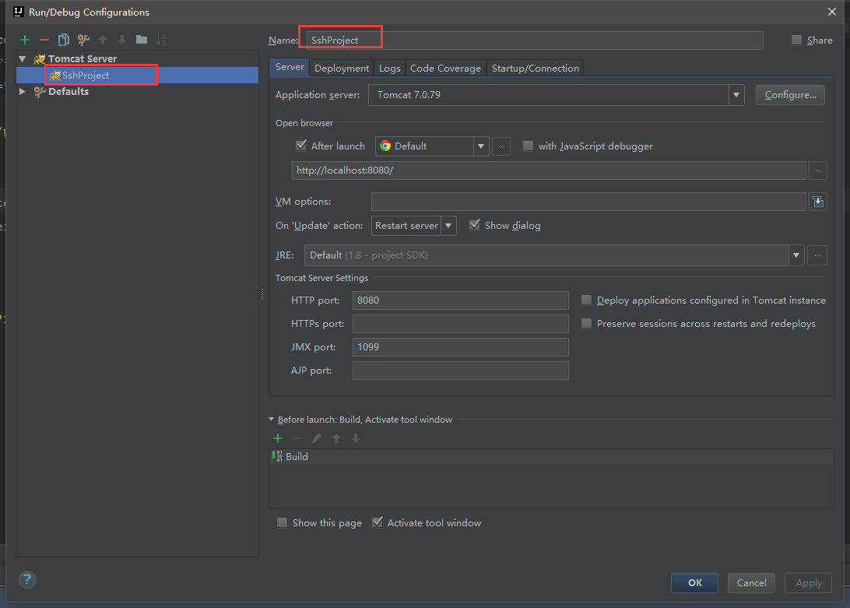This screenshot has width=850, height=608.
Task: Click the HTTP port field
Action: coord(460,300)
